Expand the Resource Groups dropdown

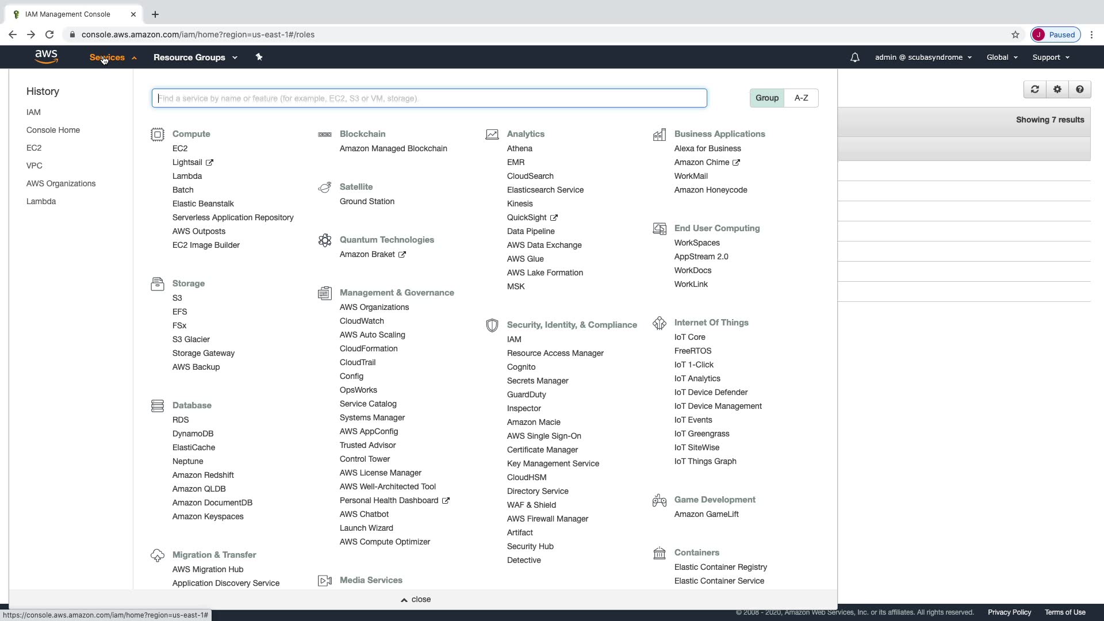tap(195, 57)
